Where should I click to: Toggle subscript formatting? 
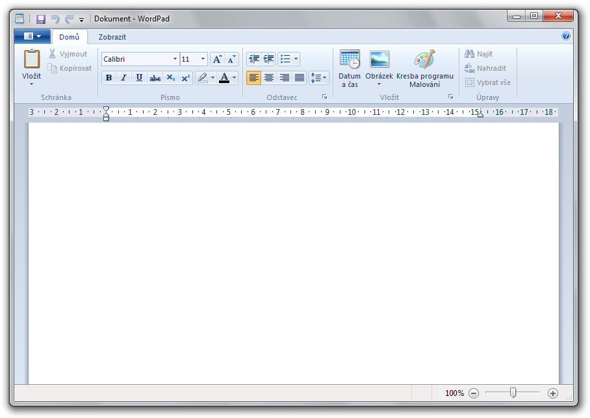coord(170,78)
